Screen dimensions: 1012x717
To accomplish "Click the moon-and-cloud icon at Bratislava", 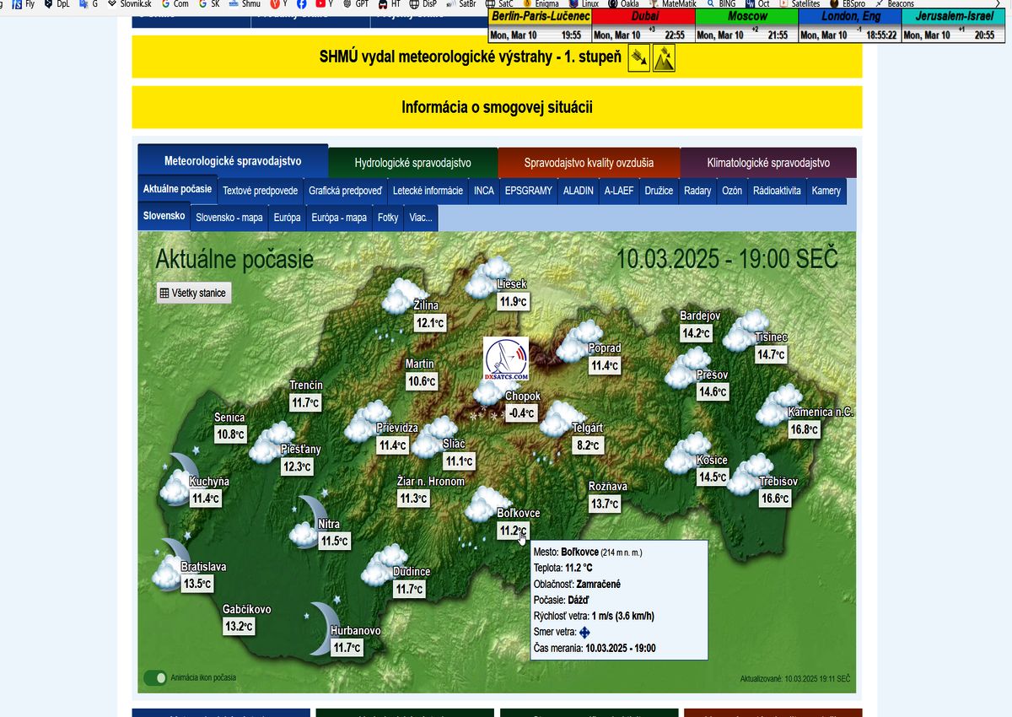I will [x=169, y=567].
